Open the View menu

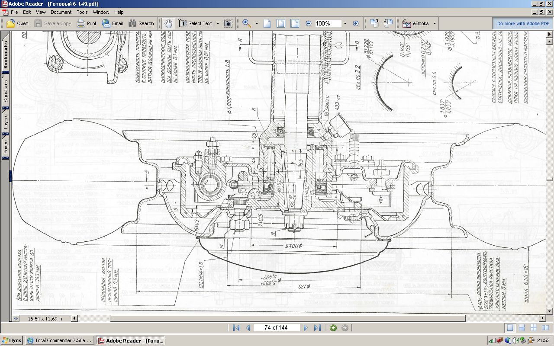pos(41,12)
